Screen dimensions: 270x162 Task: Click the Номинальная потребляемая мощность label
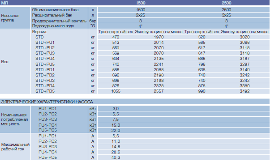[14, 119]
